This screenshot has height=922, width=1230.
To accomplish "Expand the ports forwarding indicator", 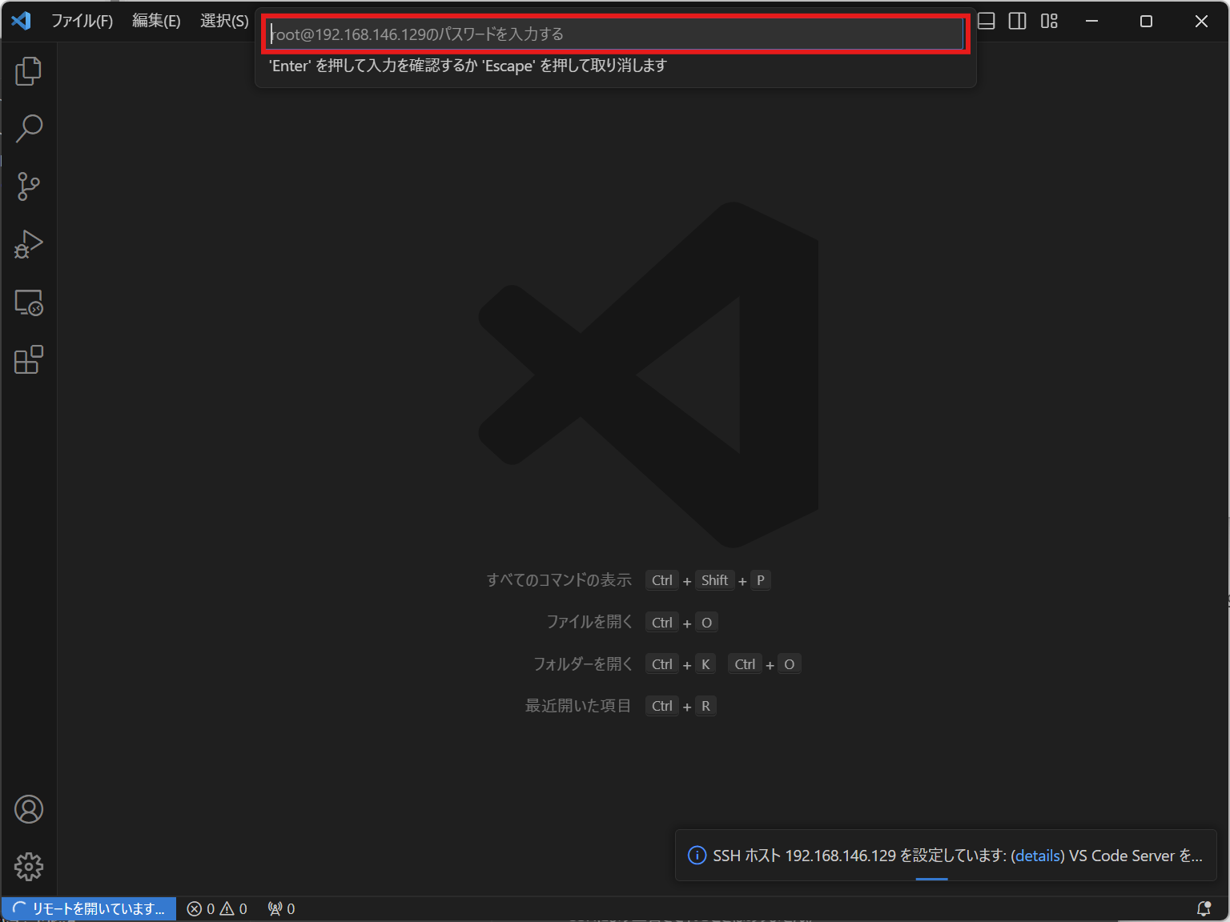I will 280,908.
